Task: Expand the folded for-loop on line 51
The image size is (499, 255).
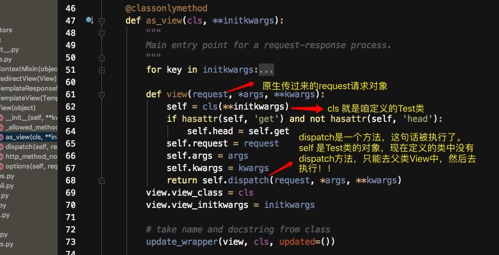Action: (101, 70)
